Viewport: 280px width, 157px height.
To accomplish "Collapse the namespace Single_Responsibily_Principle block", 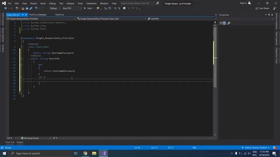I will pyautogui.click(x=21, y=38).
